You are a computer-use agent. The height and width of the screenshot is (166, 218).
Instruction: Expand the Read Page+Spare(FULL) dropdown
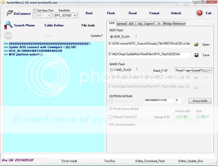(x=193, y=70)
